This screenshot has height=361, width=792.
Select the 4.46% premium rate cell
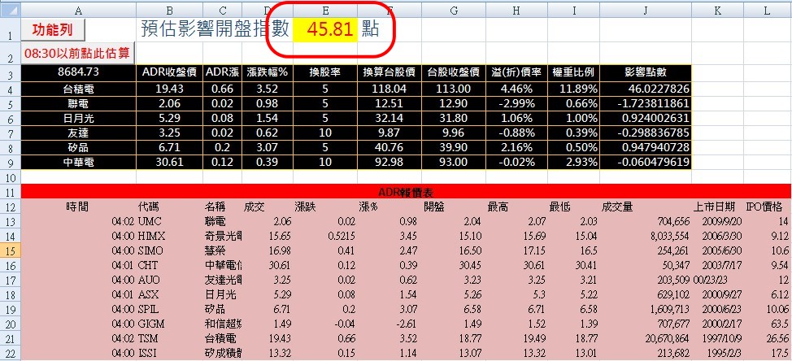[x=516, y=89]
